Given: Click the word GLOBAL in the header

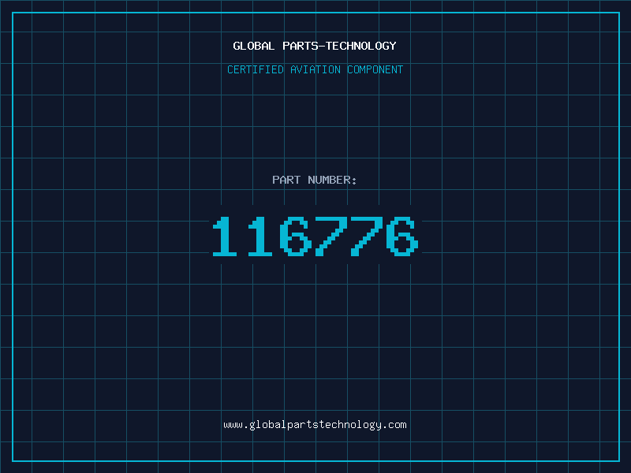Looking at the screenshot, I should tap(254, 46).
